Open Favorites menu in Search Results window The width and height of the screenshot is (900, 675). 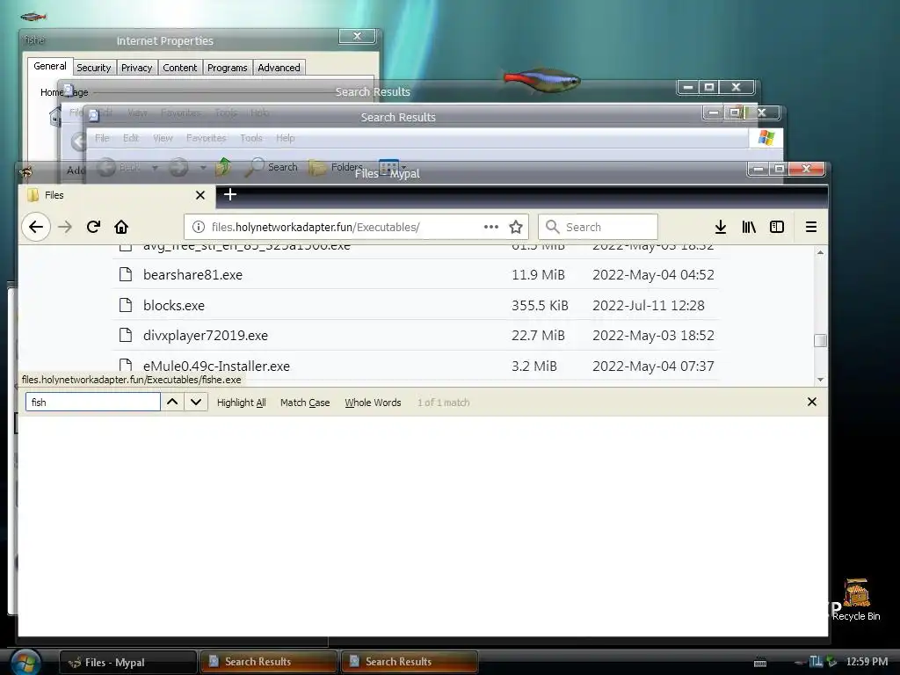point(206,138)
